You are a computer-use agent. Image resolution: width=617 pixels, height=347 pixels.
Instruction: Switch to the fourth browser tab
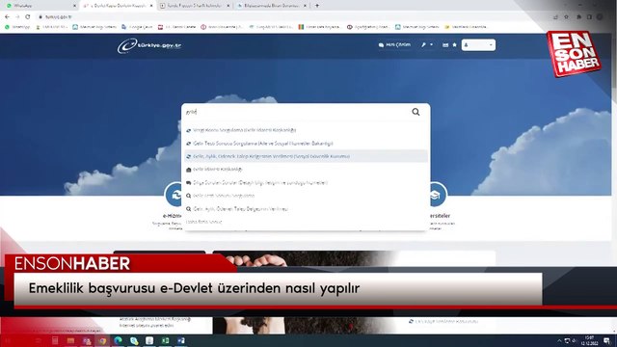click(272, 6)
